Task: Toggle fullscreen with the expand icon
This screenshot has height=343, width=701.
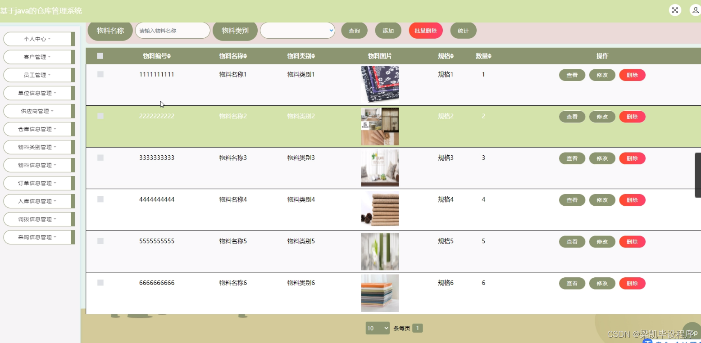Action: [675, 10]
